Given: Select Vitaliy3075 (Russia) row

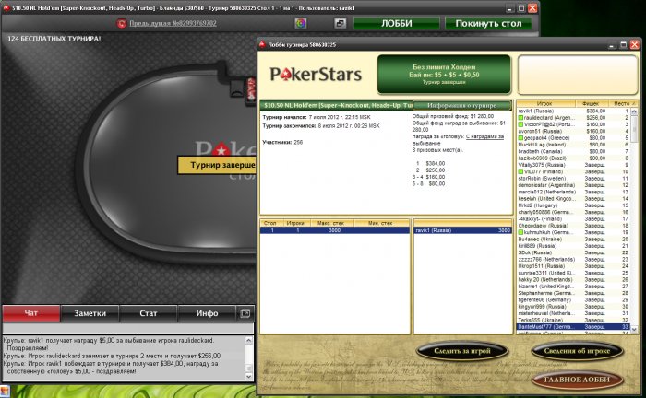Looking at the screenshot, I should [x=573, y=165].
